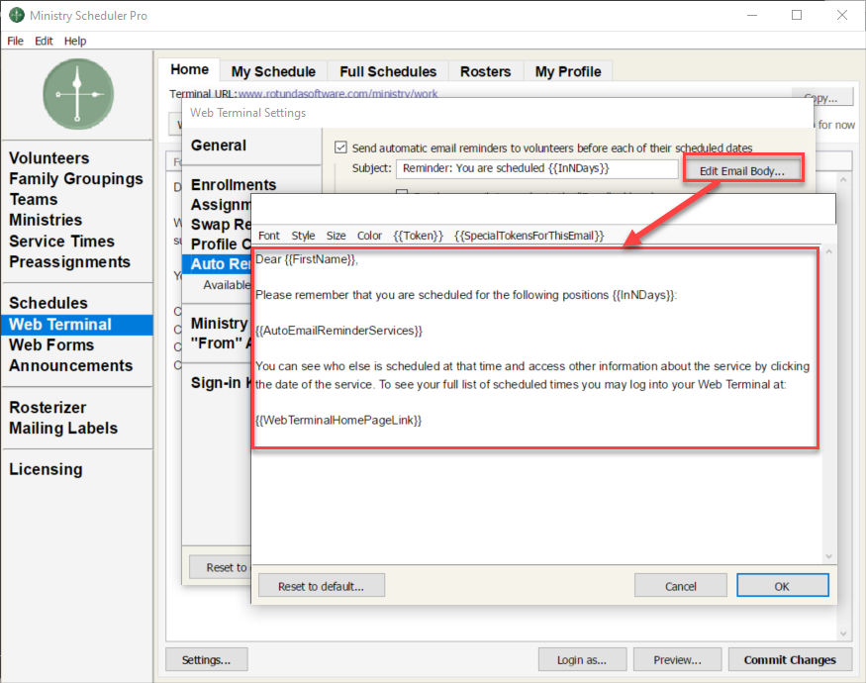
Task: Click Reset to default in editor
Action: 322,586
